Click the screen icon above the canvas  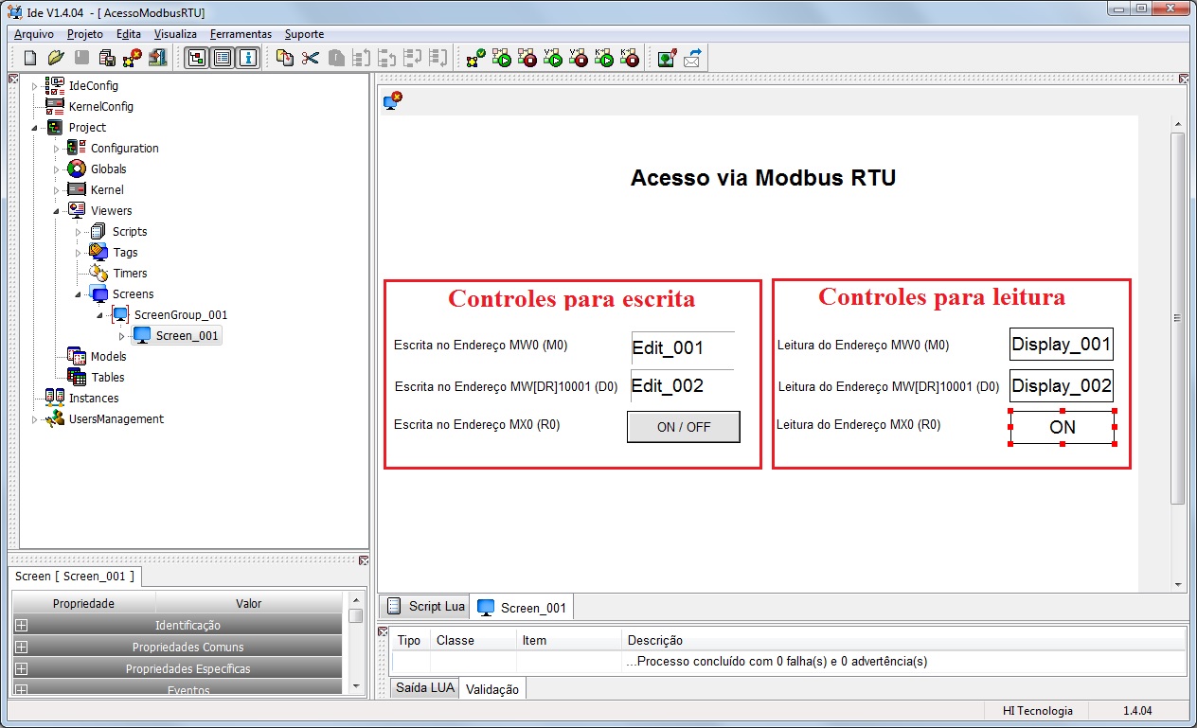[393, 99]
